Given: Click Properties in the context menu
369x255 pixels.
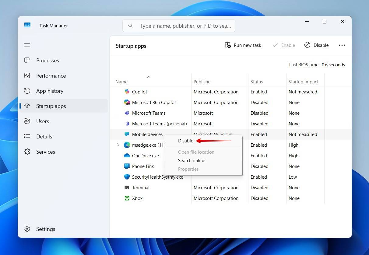Looking at the screenshot, I should coord(188,169).
